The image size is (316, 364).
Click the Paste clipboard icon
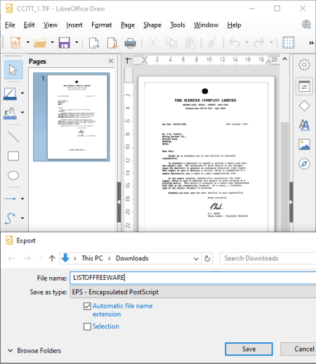pos(190,43)
